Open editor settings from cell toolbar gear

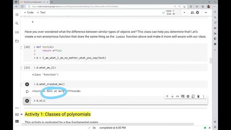point(188,96)
